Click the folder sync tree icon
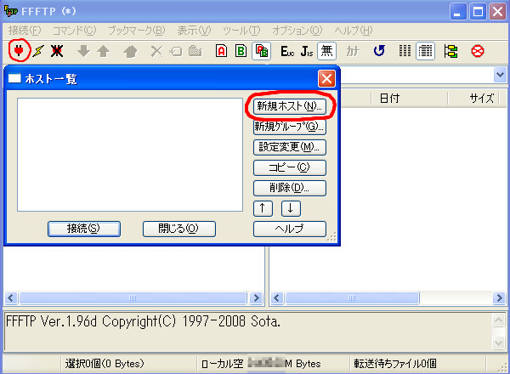510x374 pixels. click(x=450, y=51)
